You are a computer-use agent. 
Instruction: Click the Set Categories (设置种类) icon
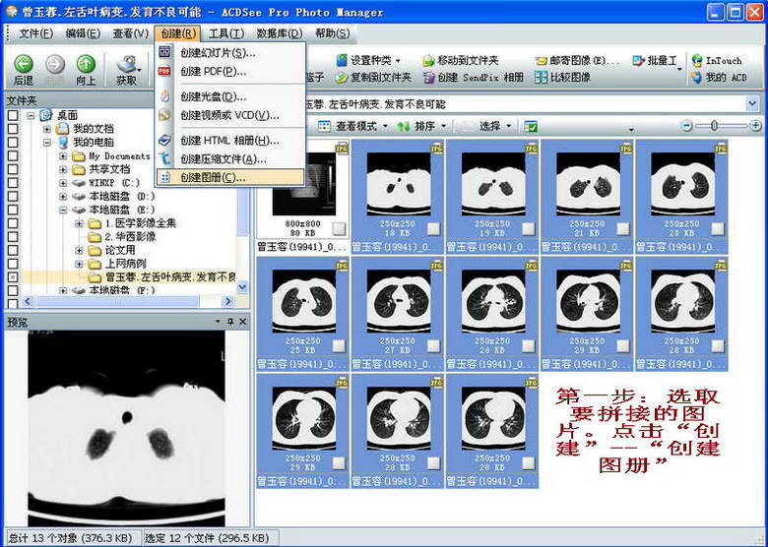(x=342, y=60)
